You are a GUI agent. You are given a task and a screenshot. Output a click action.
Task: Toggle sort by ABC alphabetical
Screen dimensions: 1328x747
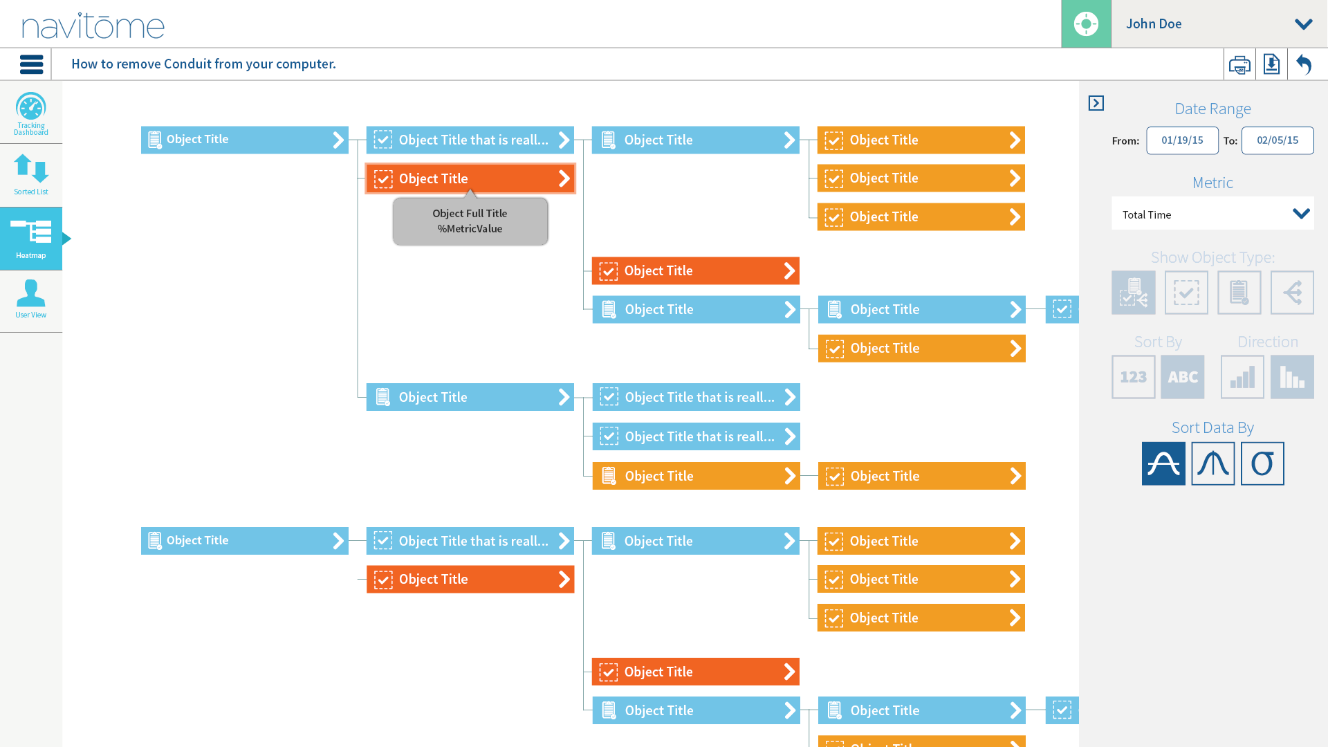tap(1183, 377)
